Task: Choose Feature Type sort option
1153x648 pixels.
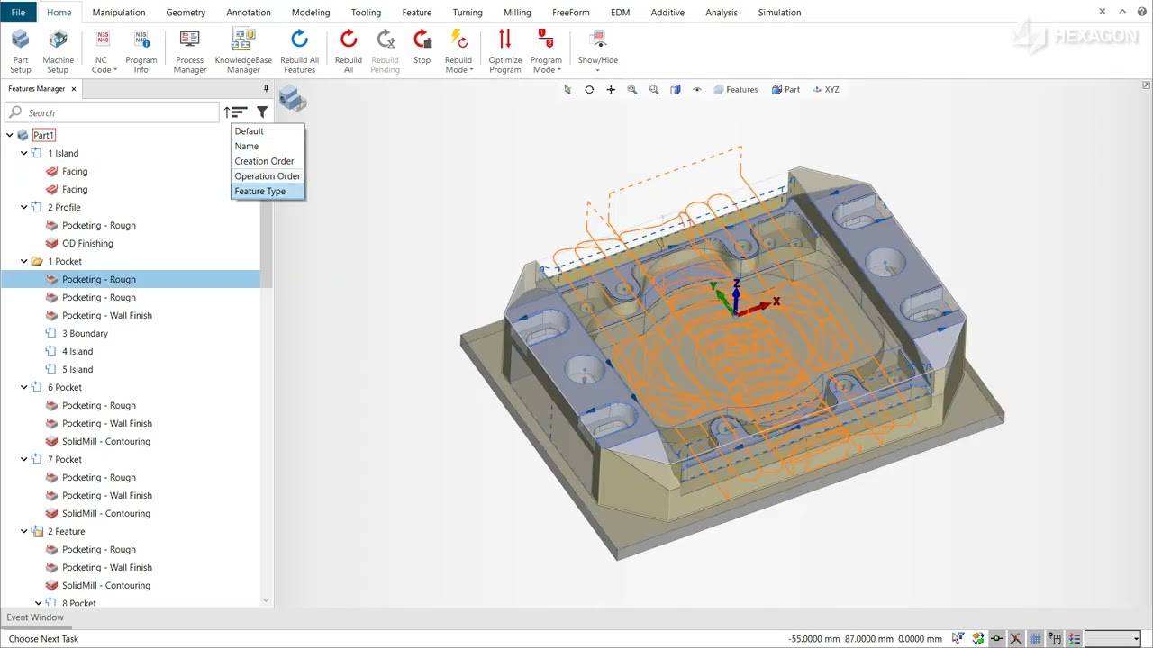Action: point(260,192)
